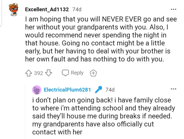Click the partial panel edge at far left
The image size is (184, 139).
click(1, 13)
